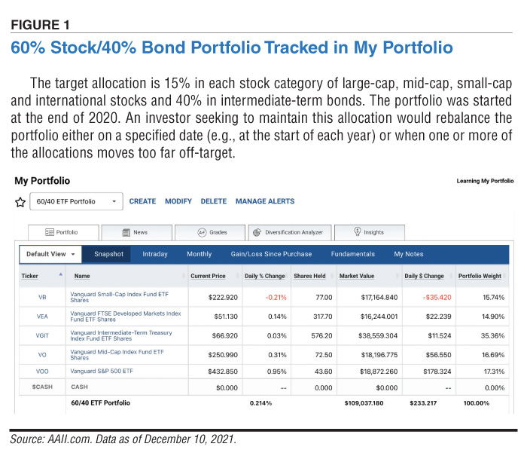Open Vanguard S&P 500 ETF name link
527x462 pixels.
(x=102, y=371)
